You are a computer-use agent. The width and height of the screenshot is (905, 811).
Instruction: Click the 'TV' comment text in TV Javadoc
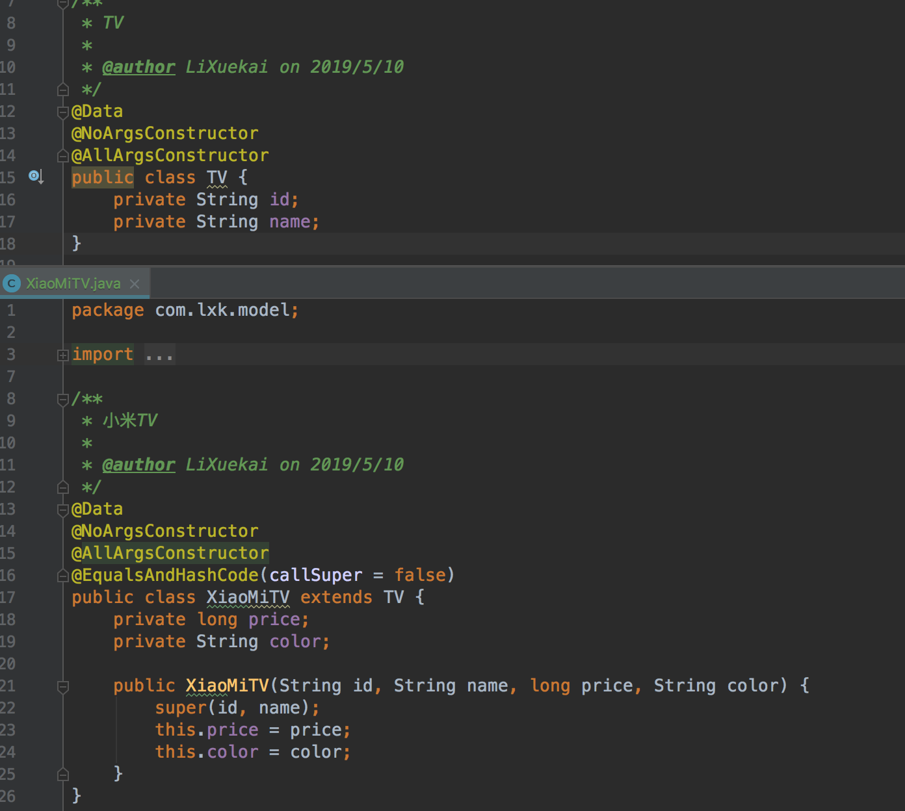point(113,23)
